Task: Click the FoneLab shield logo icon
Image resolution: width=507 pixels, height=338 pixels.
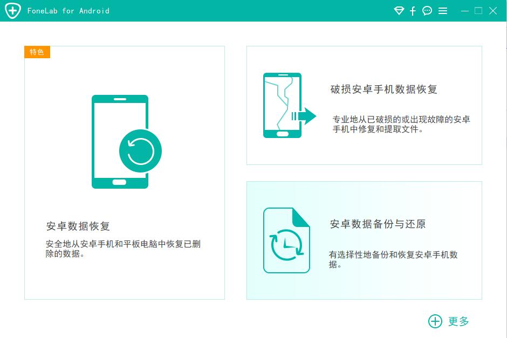Action: pos(13,11)
